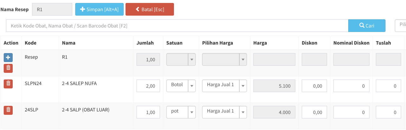
Task: Open Satuan dropdown showing pot
Action: (x=181, y=112)
